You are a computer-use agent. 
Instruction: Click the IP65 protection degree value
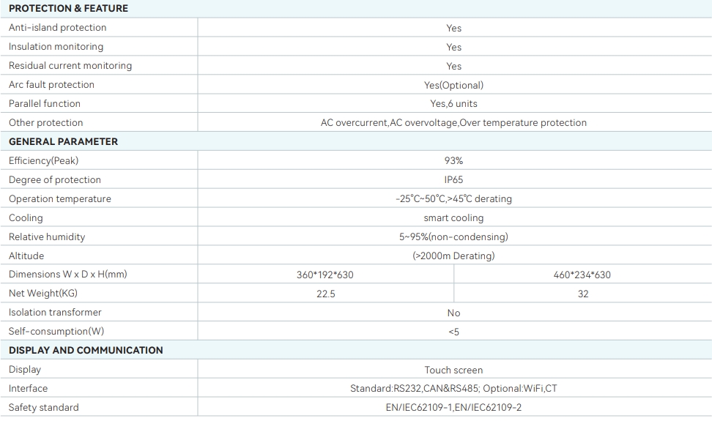click(x=453, y=180)
